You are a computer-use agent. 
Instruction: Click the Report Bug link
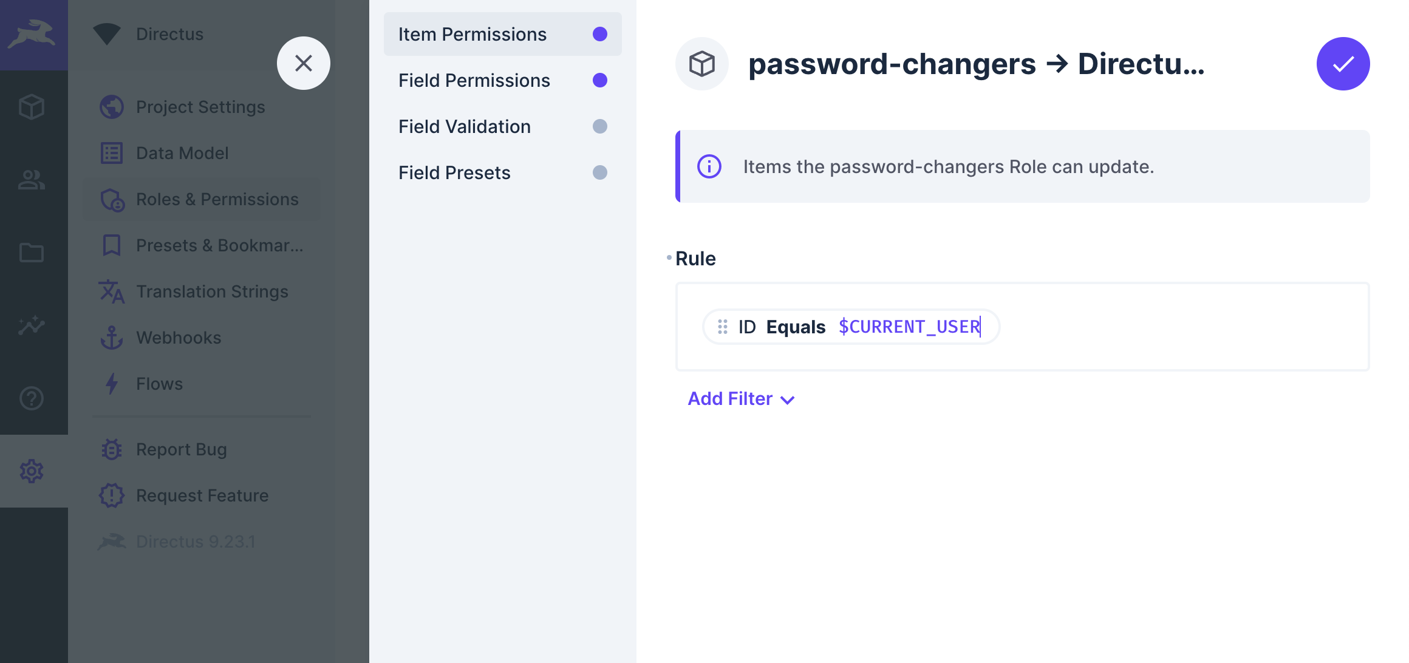tap(180, 449)
